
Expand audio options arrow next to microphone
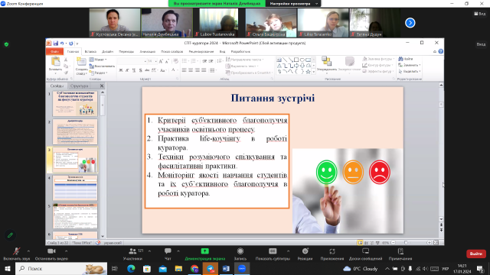click(28, 251)
